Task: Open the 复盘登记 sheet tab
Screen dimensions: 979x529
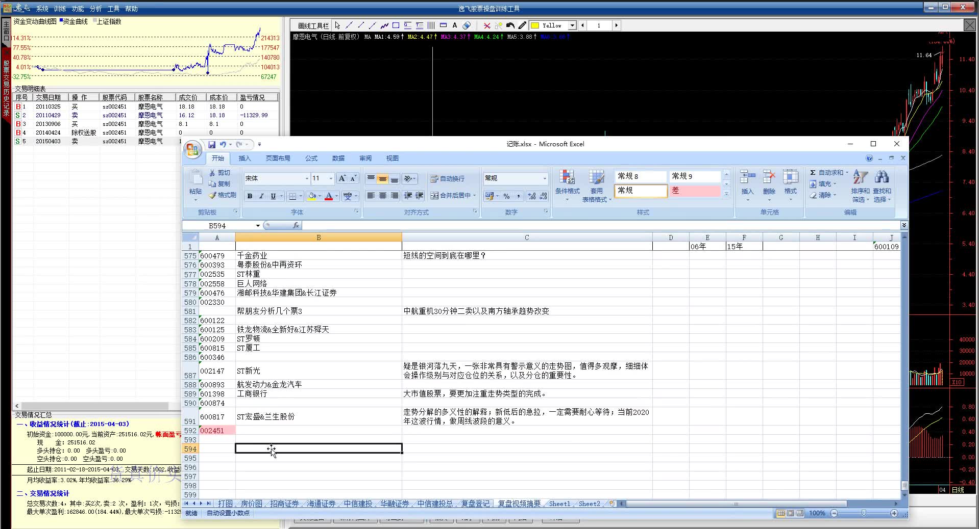Action: click(475, 504)
